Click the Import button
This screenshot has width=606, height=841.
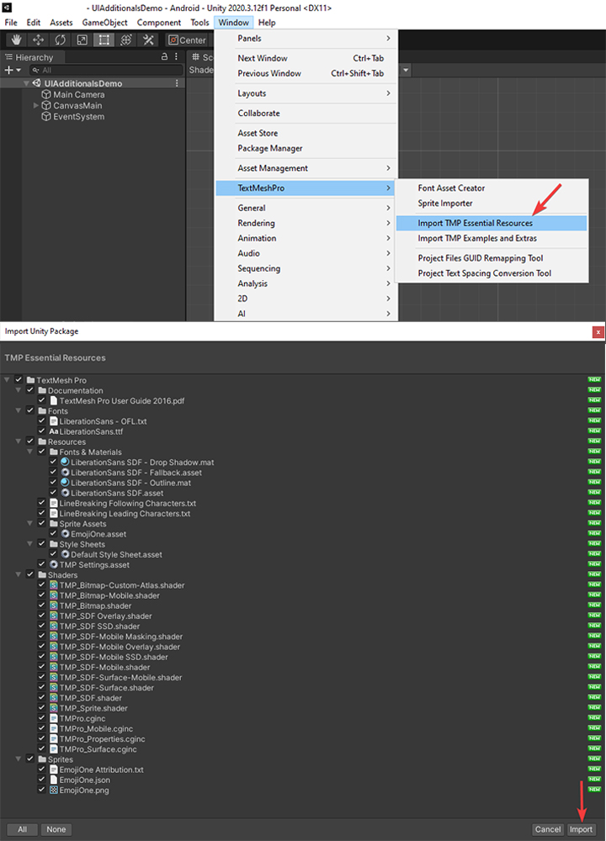pos(581,829)
